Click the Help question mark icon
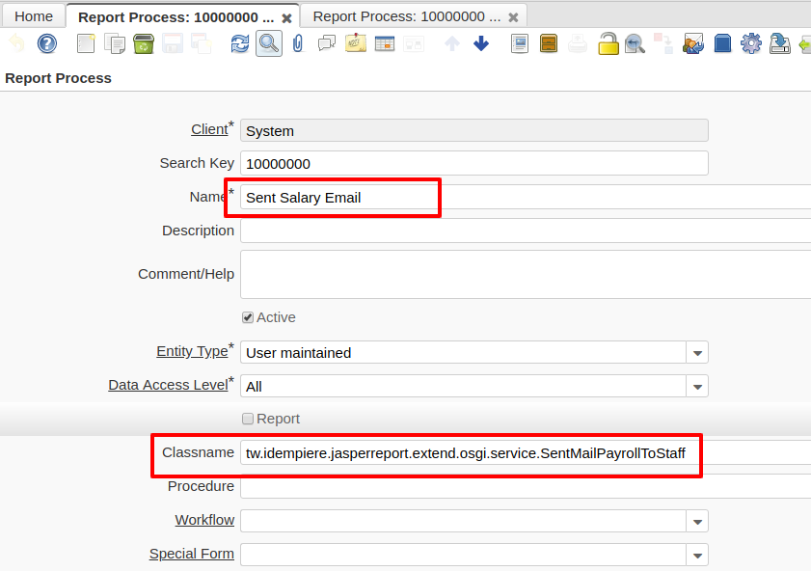The image size is (811, 571). tap(46, 43)
